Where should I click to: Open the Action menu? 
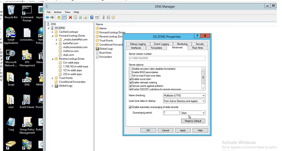tap(58, 12)
